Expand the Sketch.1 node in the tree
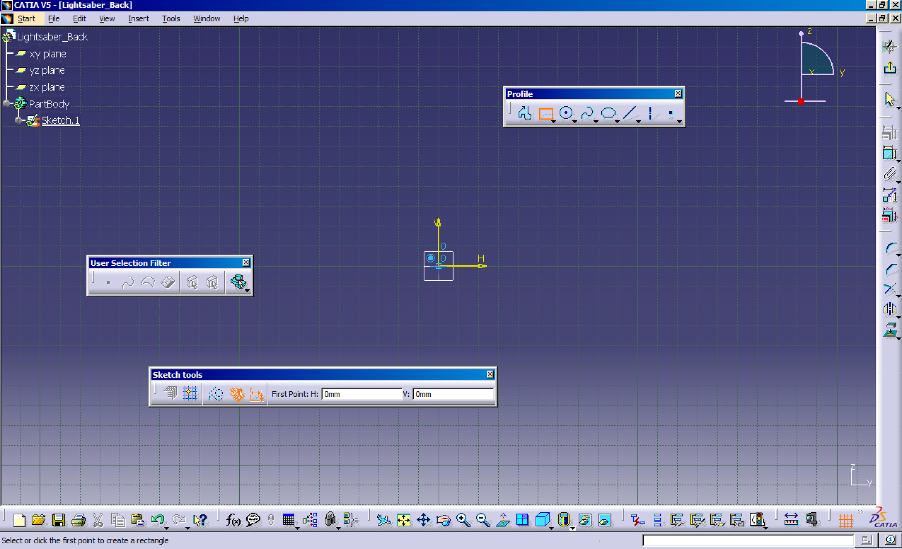The width and height of the screenshot is (902, 549). point(19,120)
